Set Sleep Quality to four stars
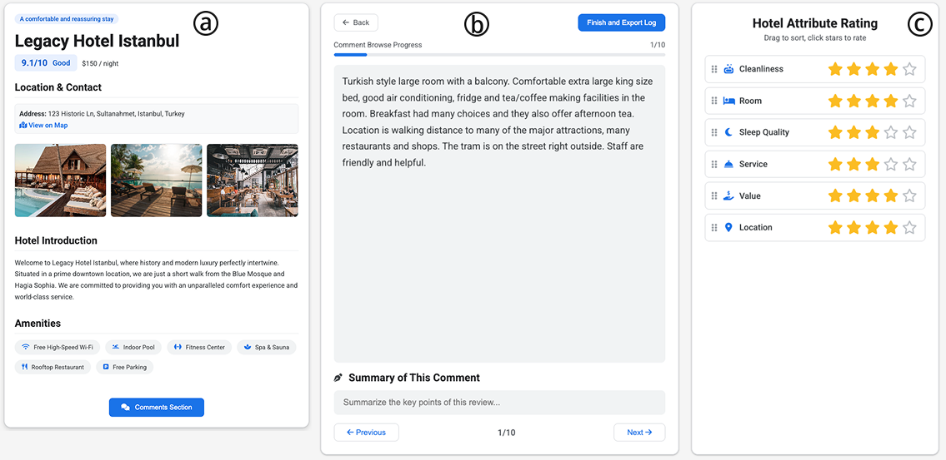The height and width of the screenshot is (460, 946). [x=891, y=132]
